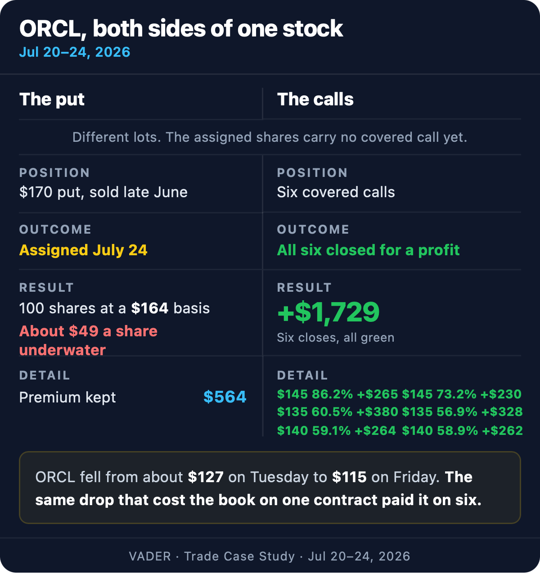This screenshot has height=574, width=540.
Task: Click the "$135 56.9% +$328" call entry
Action: [462, 412]
